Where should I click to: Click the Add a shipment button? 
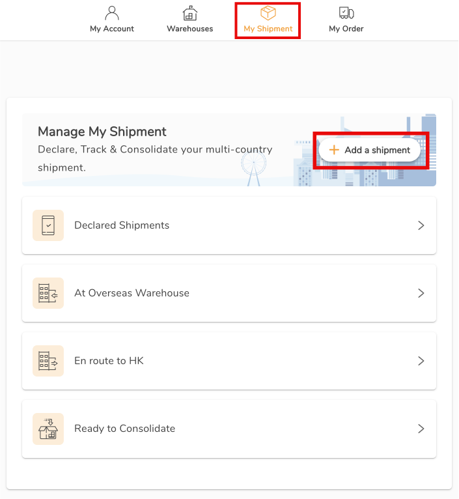(x=370, y=150)
